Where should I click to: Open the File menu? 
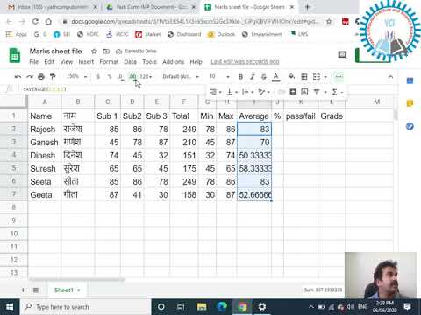[34, 62]
